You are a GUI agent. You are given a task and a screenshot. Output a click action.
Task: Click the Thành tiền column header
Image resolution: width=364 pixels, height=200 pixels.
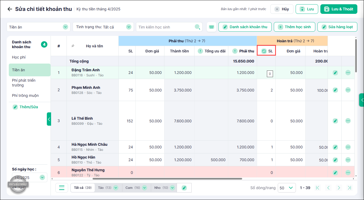click(x=179, y=51)
